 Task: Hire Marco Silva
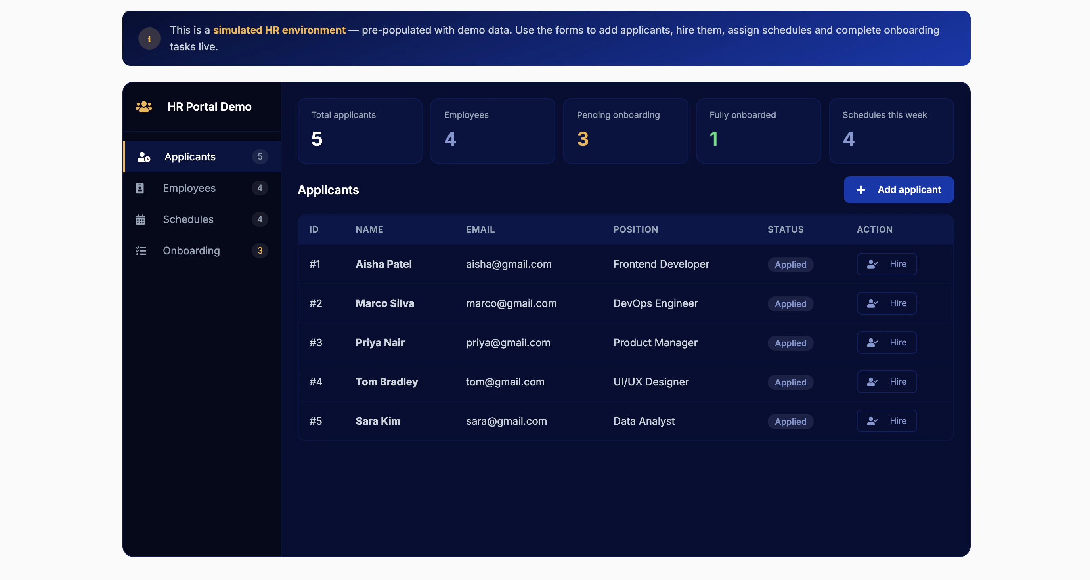coord(887,303)
